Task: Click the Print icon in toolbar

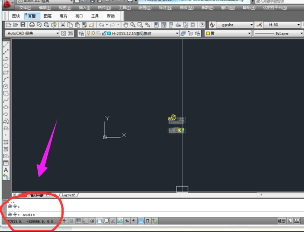Action: 32,25
